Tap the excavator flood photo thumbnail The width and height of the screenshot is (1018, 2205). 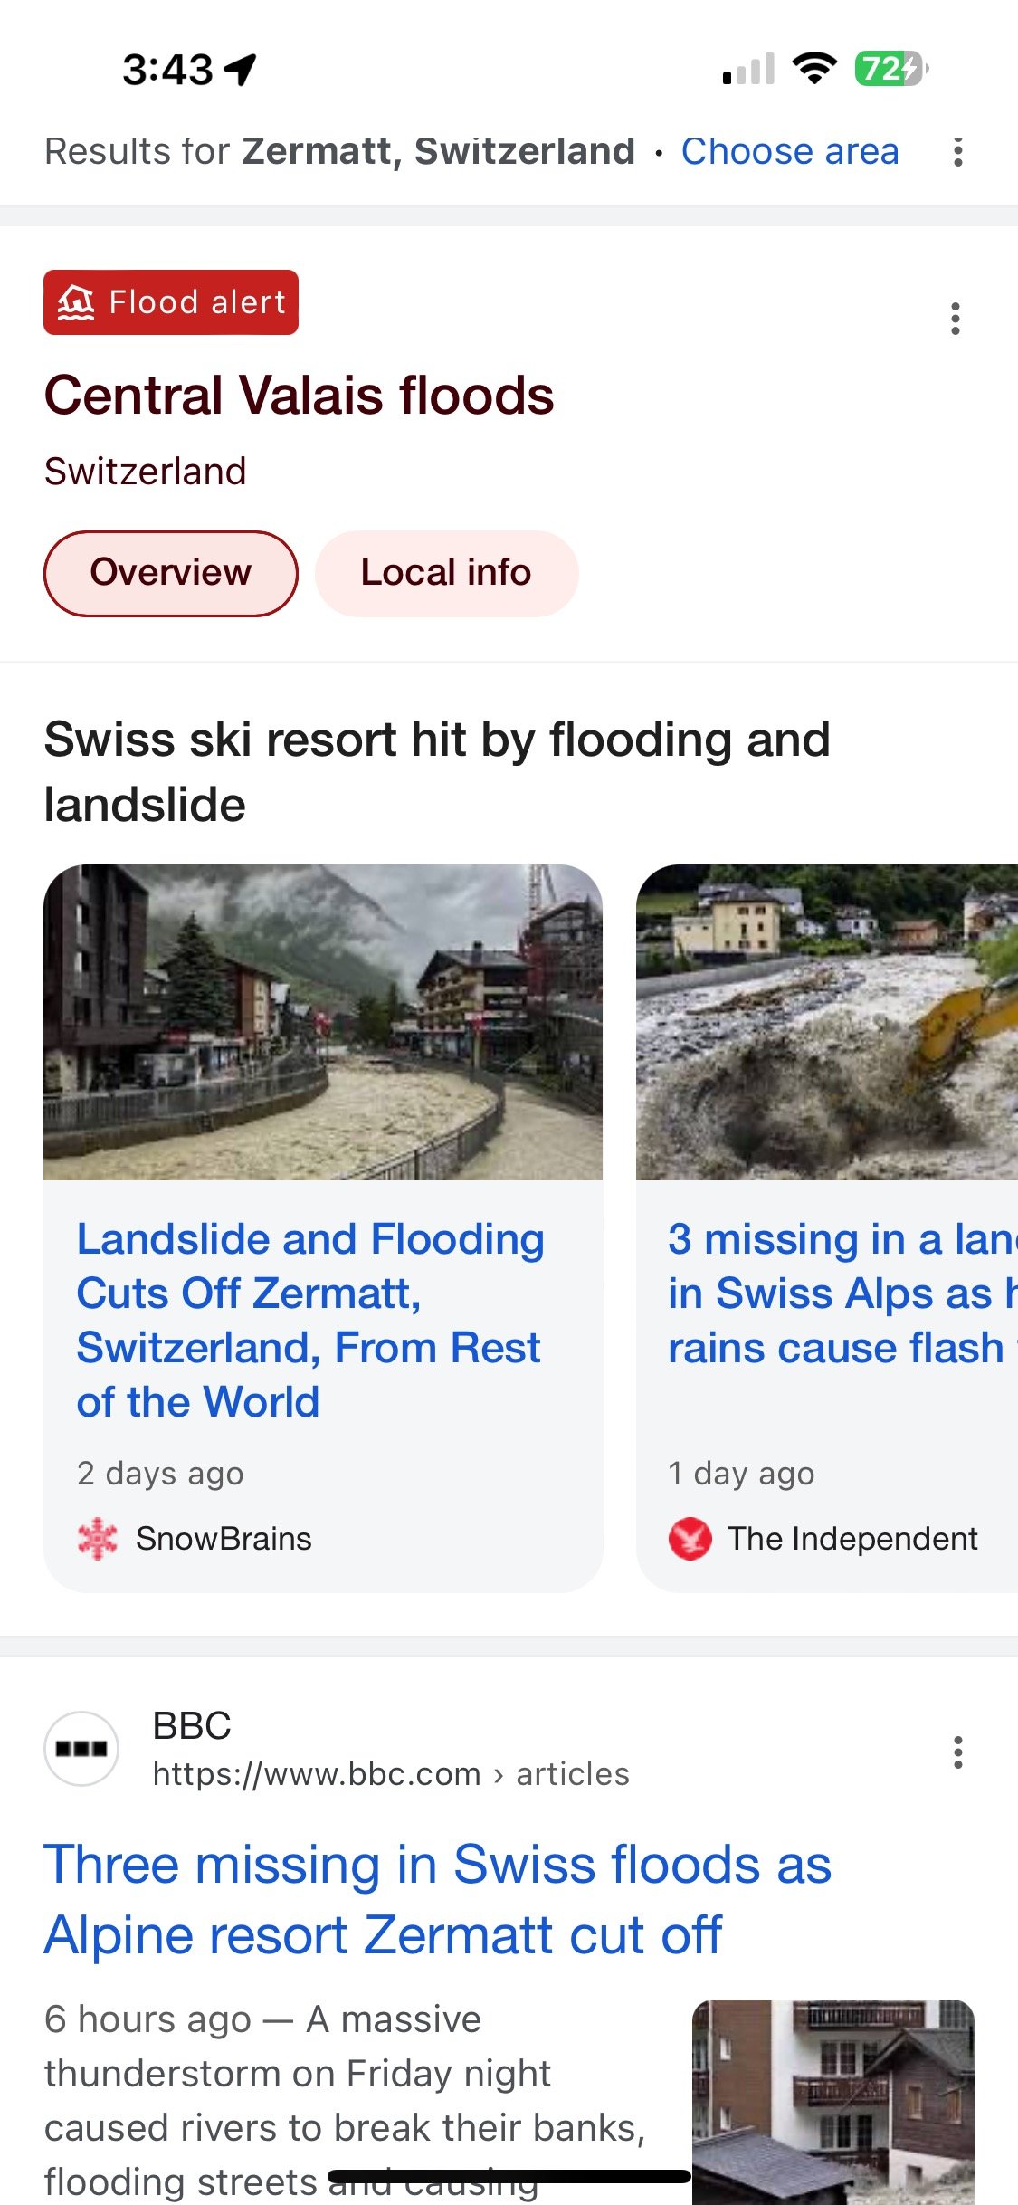pos(827,1022)
